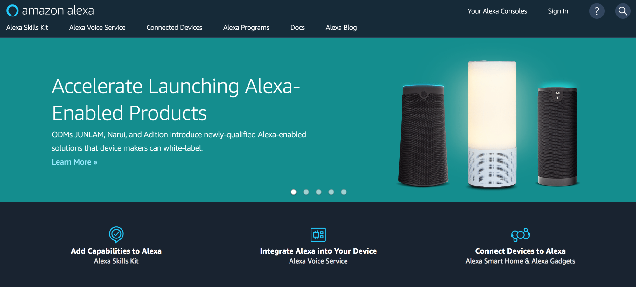Image resolution: width=636 pixels, height=287 pixels.
Task: Select the first carousel dot
Action: tap(294, 192)
